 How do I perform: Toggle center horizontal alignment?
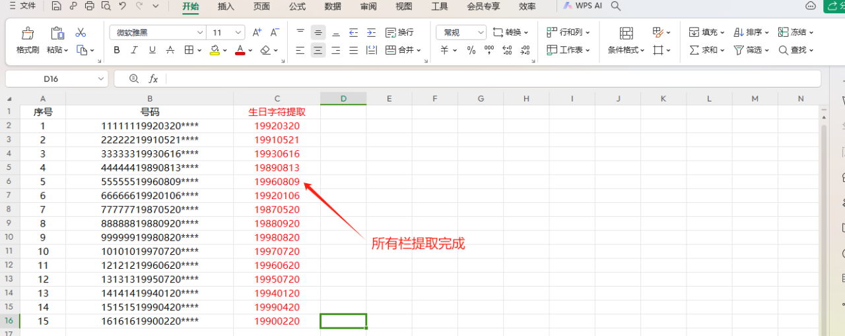click(x=318, y=50)
